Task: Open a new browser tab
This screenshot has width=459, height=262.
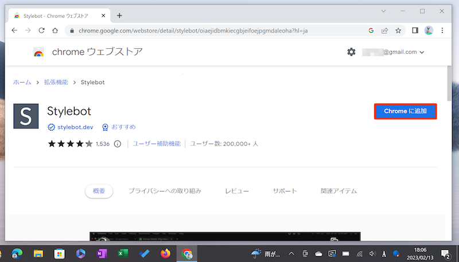Action: pos(119,15)
